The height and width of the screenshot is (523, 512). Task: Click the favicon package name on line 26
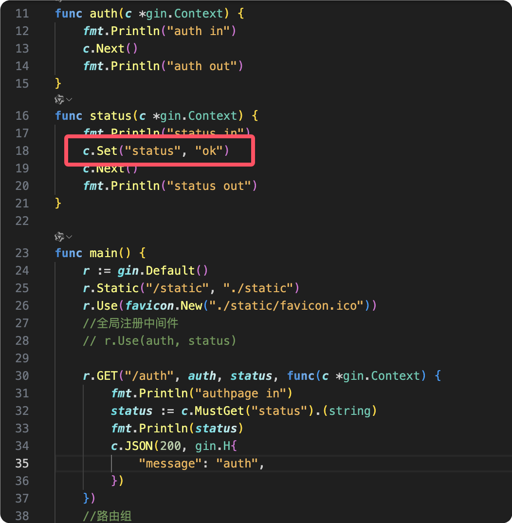[149, 306]
